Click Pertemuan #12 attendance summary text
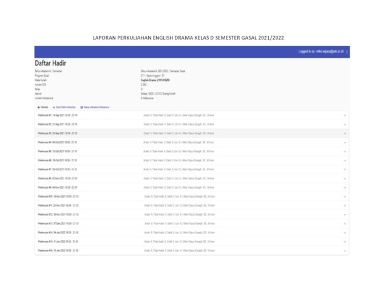 tap(178, 214)
